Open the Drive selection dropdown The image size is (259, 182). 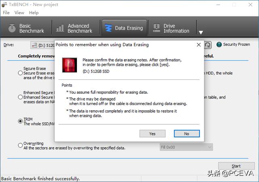pyautogui.click(x=42, y=45)
